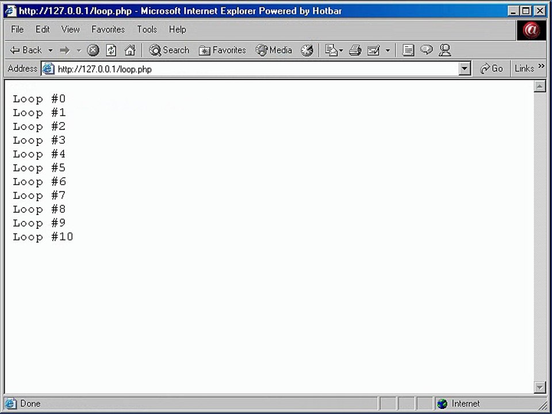Maximize the Internet Explorer window
Image resolution: width=552 pixels, height=414 pixels.
tap(526, 11)
